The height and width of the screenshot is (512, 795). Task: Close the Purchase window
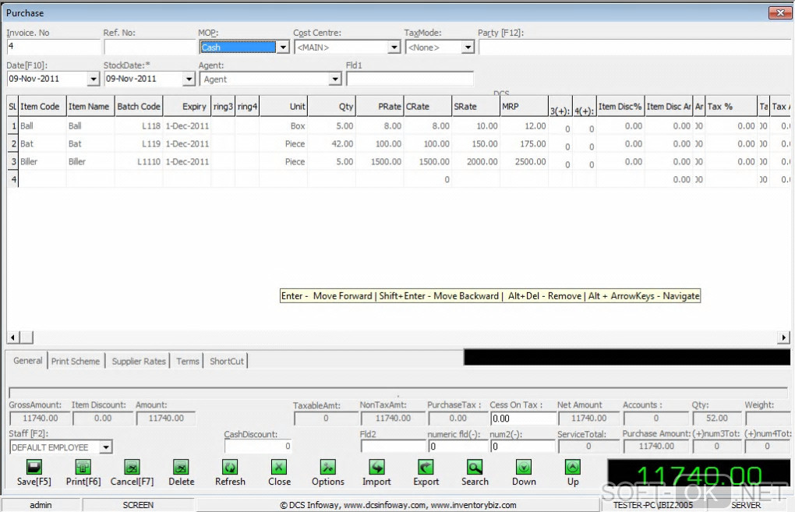pyautogui.click(x=780, y=12)
